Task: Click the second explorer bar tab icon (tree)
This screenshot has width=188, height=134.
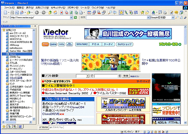Action: 9,127
